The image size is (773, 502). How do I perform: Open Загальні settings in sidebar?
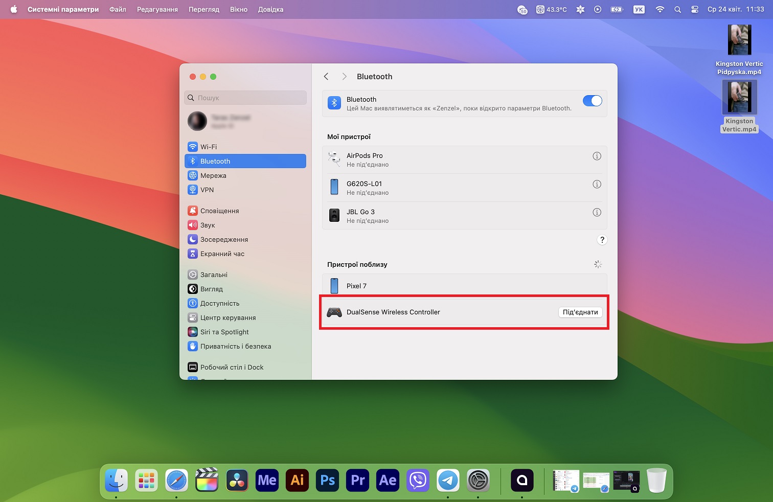pyautogui.click(x=245, y=275)
